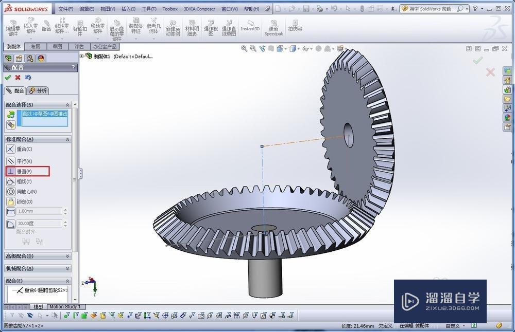Switch to the 分析 tab in mate panel
Image resolution: width=515 pixels, height=332 pixels.
pos(38,91)
